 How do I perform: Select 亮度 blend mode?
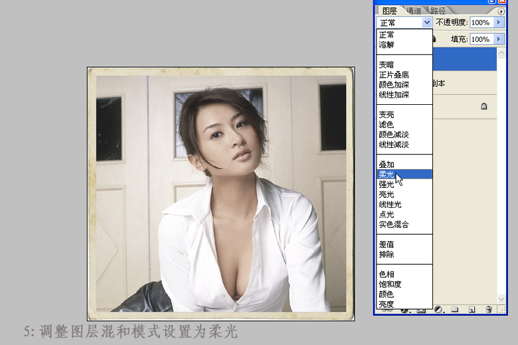404,304
